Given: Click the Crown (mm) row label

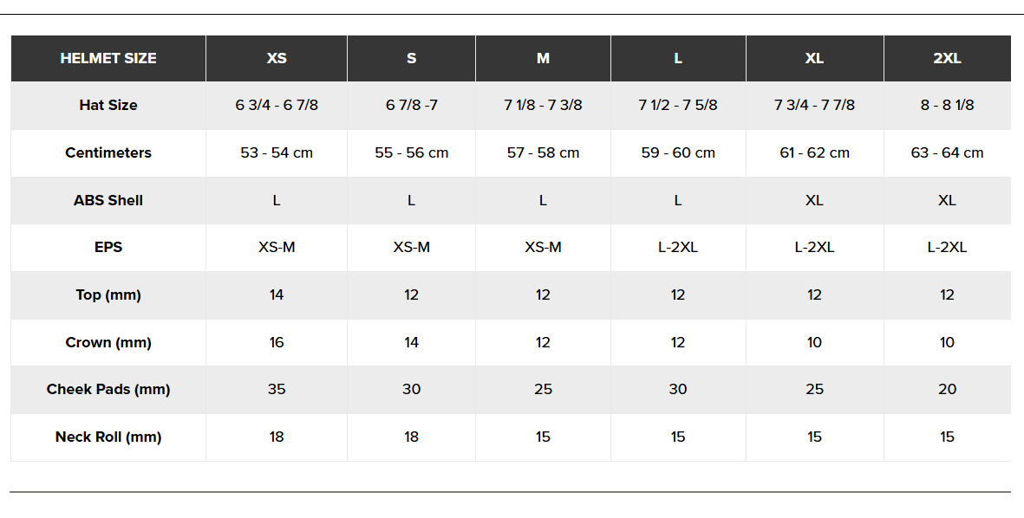Looking at the screenshot, I should click(108, 343).
